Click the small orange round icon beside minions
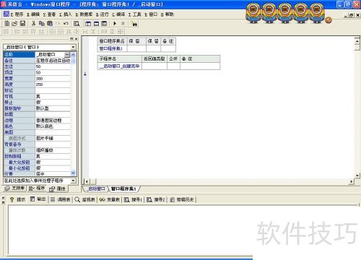 tap(329, 20)
